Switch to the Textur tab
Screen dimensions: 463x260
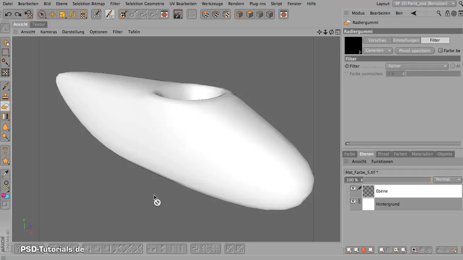click(x=38, y=24)
